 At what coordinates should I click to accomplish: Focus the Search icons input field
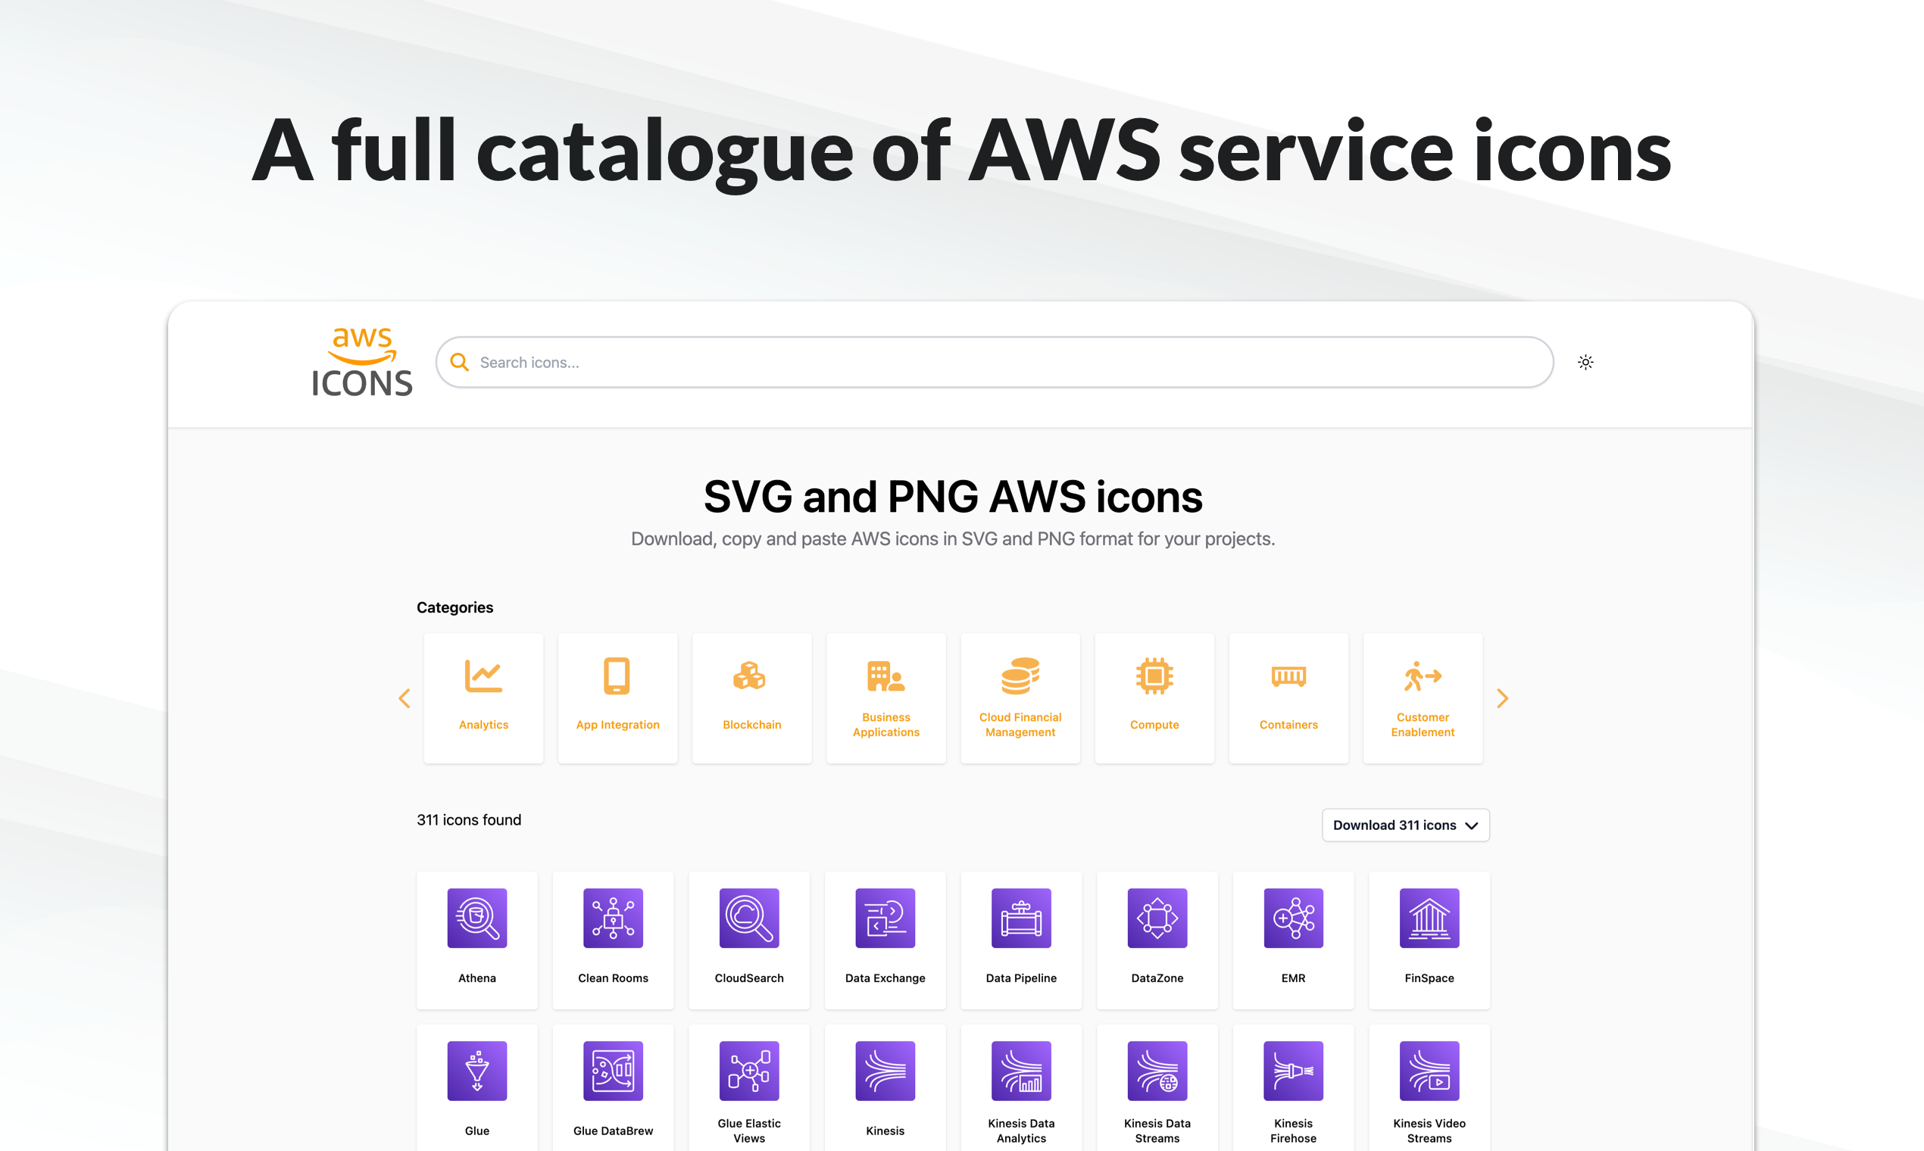(994, 362)
